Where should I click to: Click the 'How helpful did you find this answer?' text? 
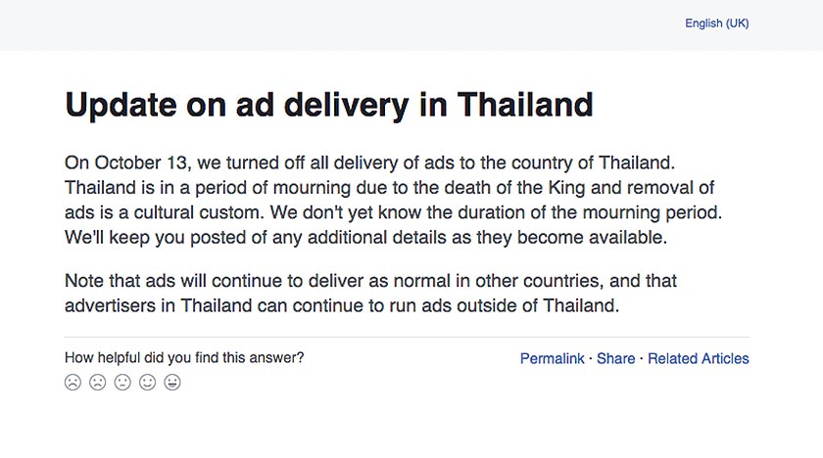click(184, 358)
